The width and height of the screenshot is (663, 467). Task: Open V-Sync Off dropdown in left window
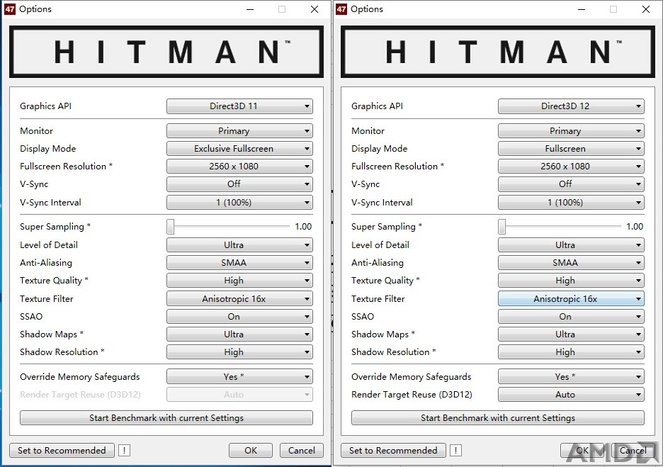coord(239,184)
